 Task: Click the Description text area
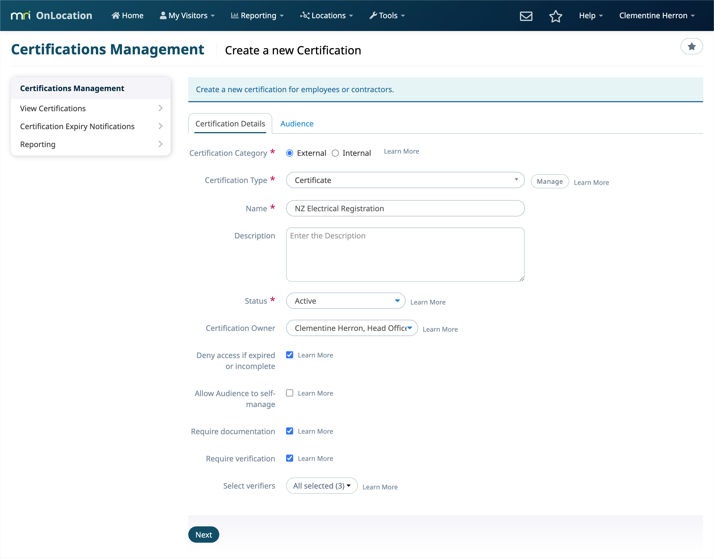tap(405, 254)
